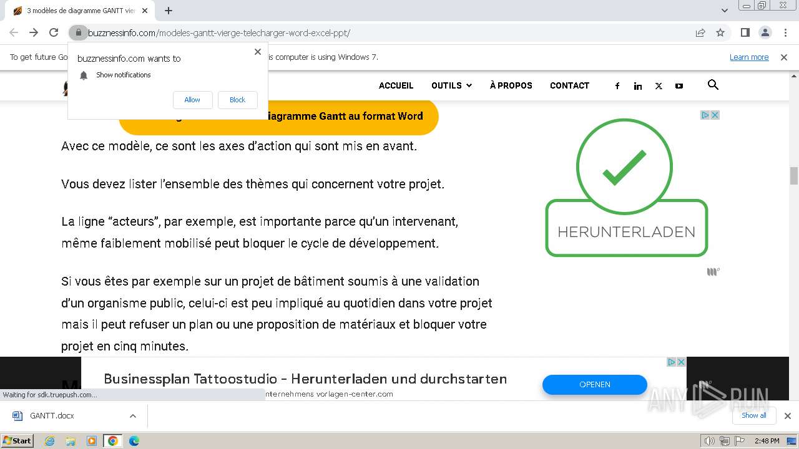
Task: Close the notification permission popup
Action: coord(257,52)
